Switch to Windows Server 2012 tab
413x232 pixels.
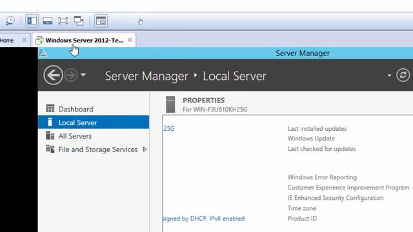(x=84, y=40)
